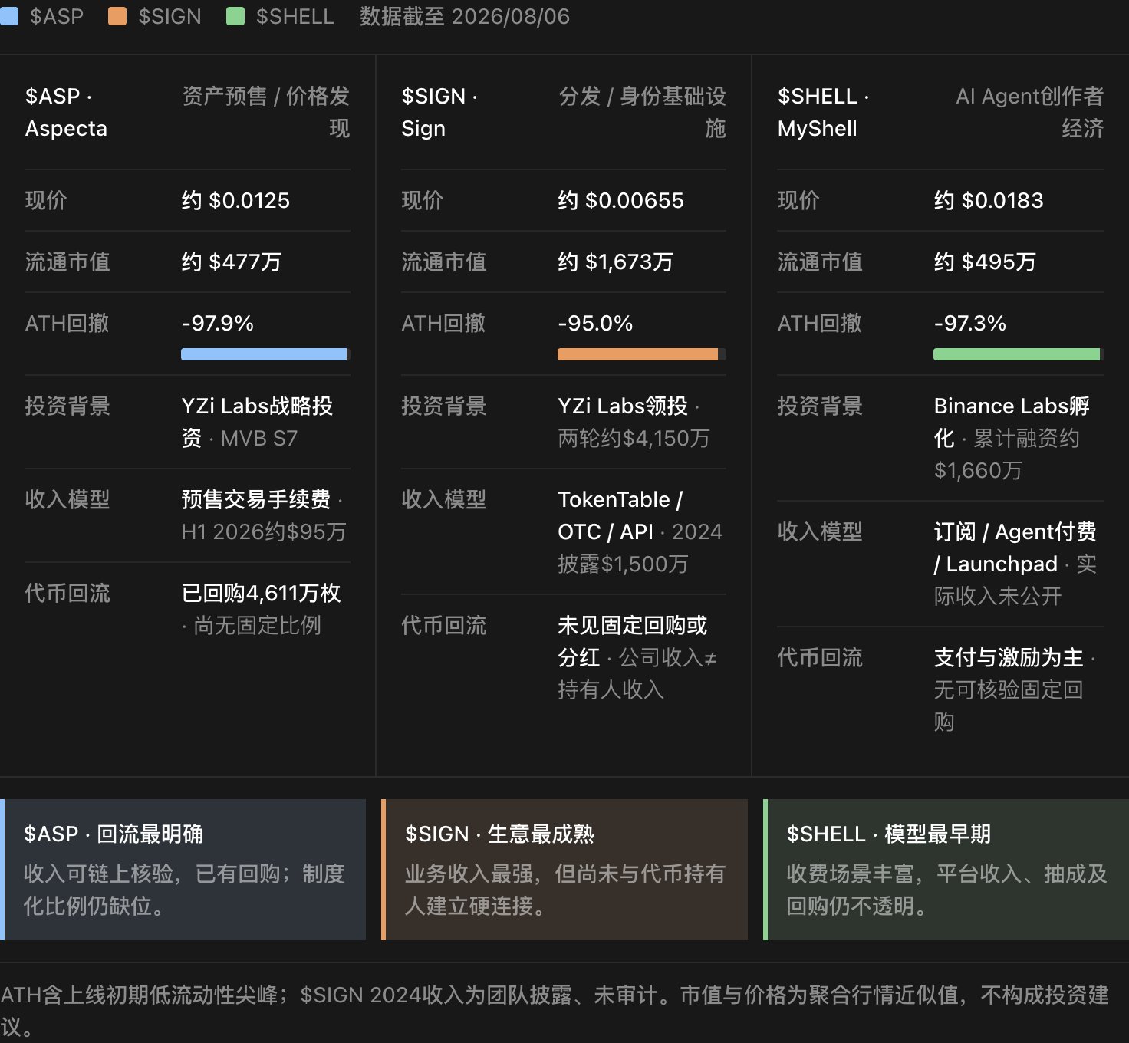
Task: Click the price value 约 $0.0183
Action: tap(989, 200)
